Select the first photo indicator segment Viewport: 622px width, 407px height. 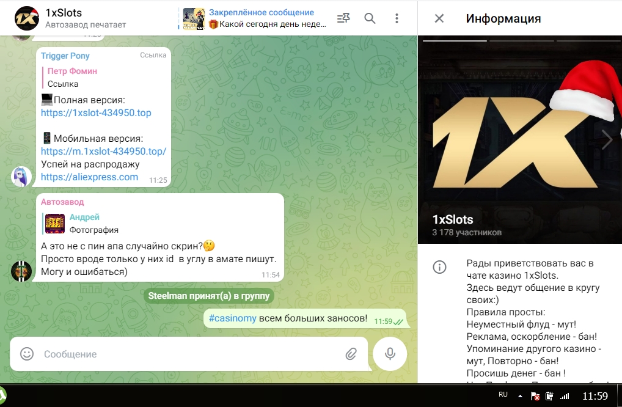[455, 40]
